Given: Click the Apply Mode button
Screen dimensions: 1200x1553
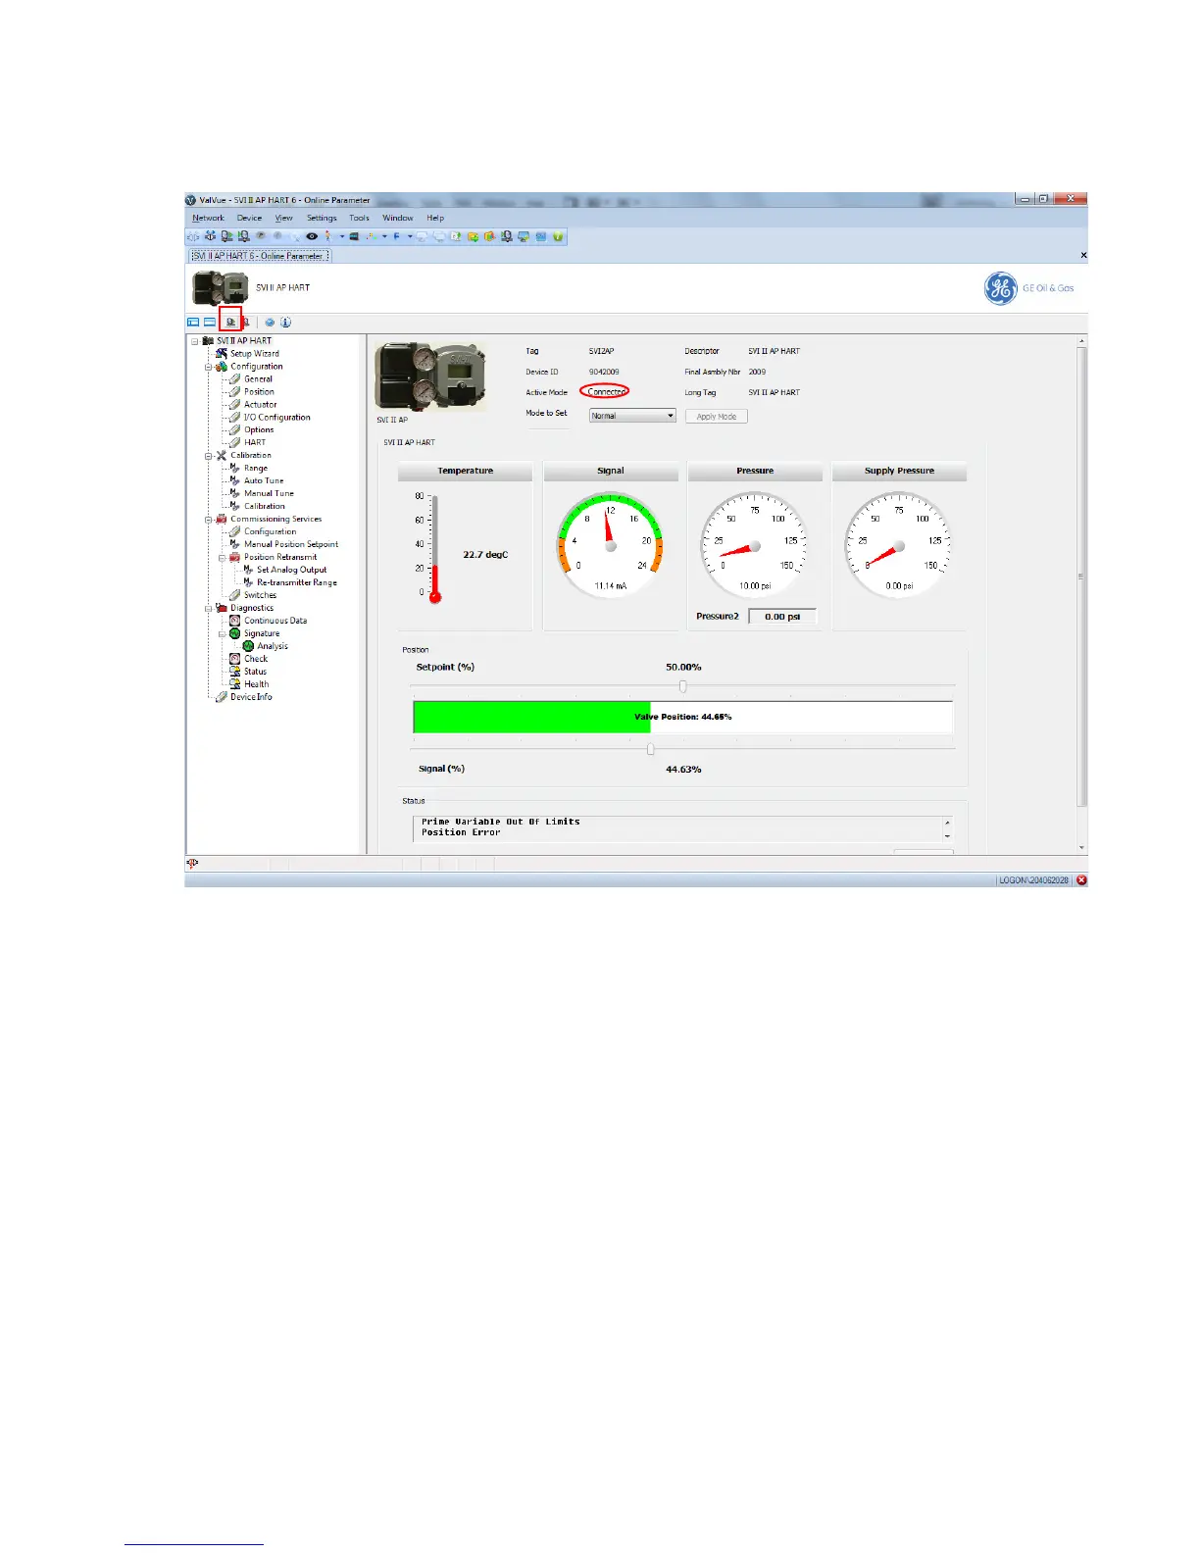Looking at the screenshot, I should pos(717,417).
